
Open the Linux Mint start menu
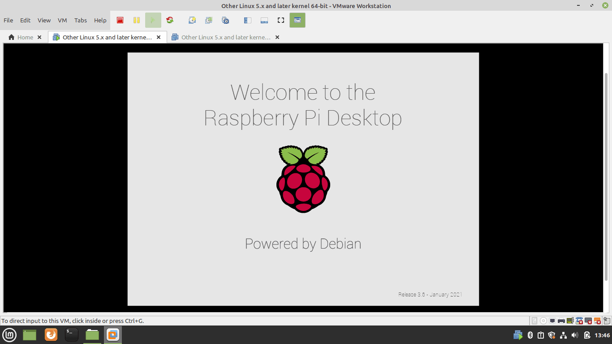[9, 335]
